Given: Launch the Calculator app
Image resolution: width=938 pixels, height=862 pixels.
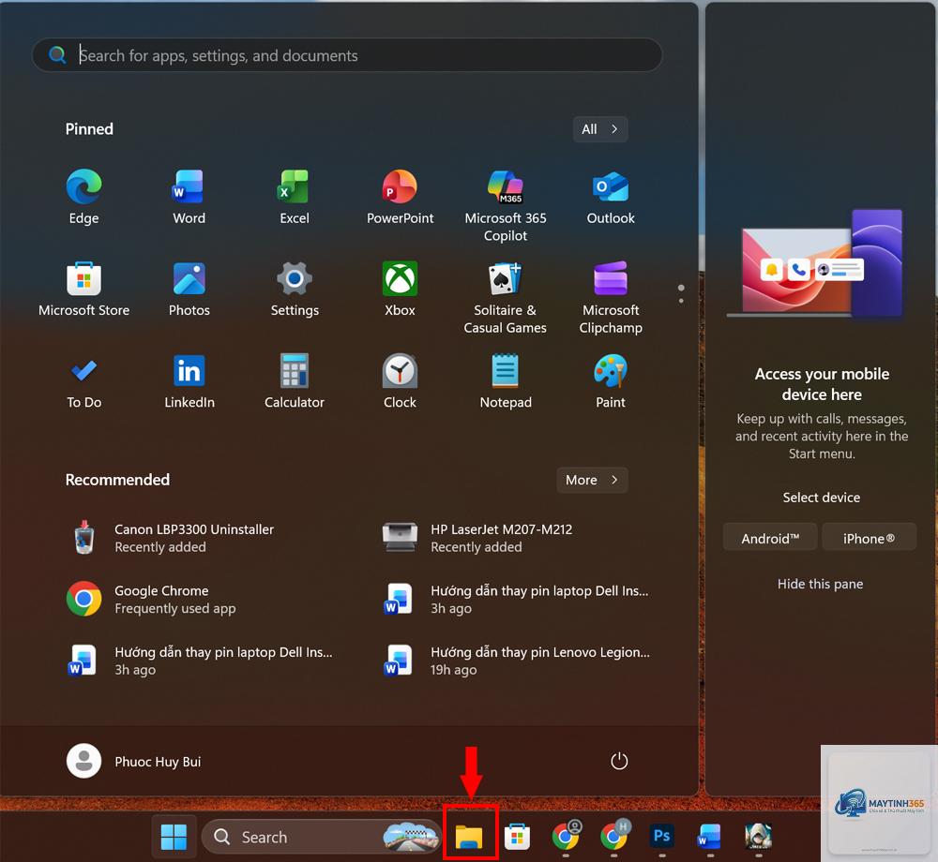Looking at the screenshot, I should (295, 381).
